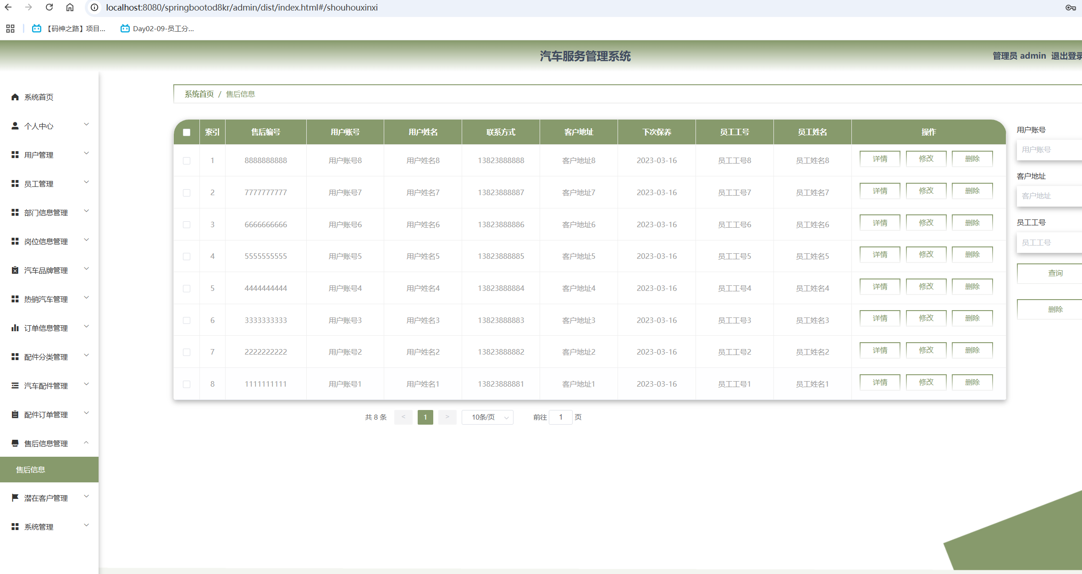Click the 员工管理 grid icon
This screenshot has width=1082, height=574.
click(15, 183)
